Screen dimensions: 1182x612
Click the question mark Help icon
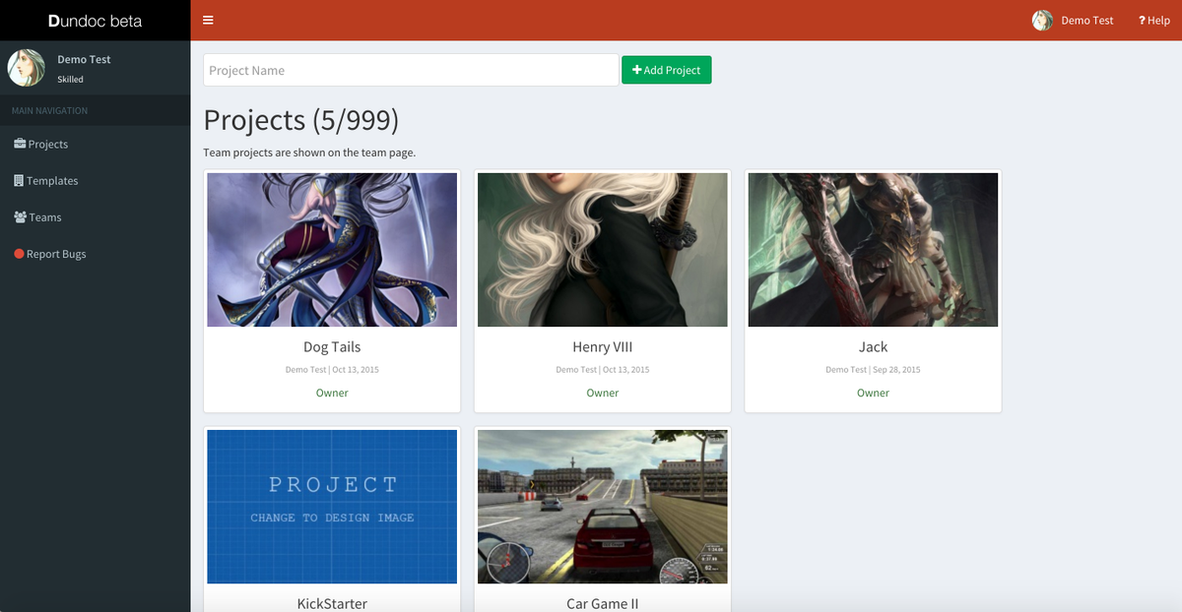click(x=1142, y=20)
